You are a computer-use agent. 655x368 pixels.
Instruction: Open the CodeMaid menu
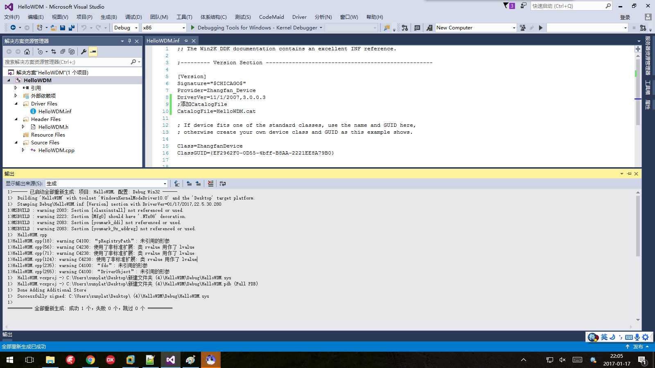click(271, 17)
